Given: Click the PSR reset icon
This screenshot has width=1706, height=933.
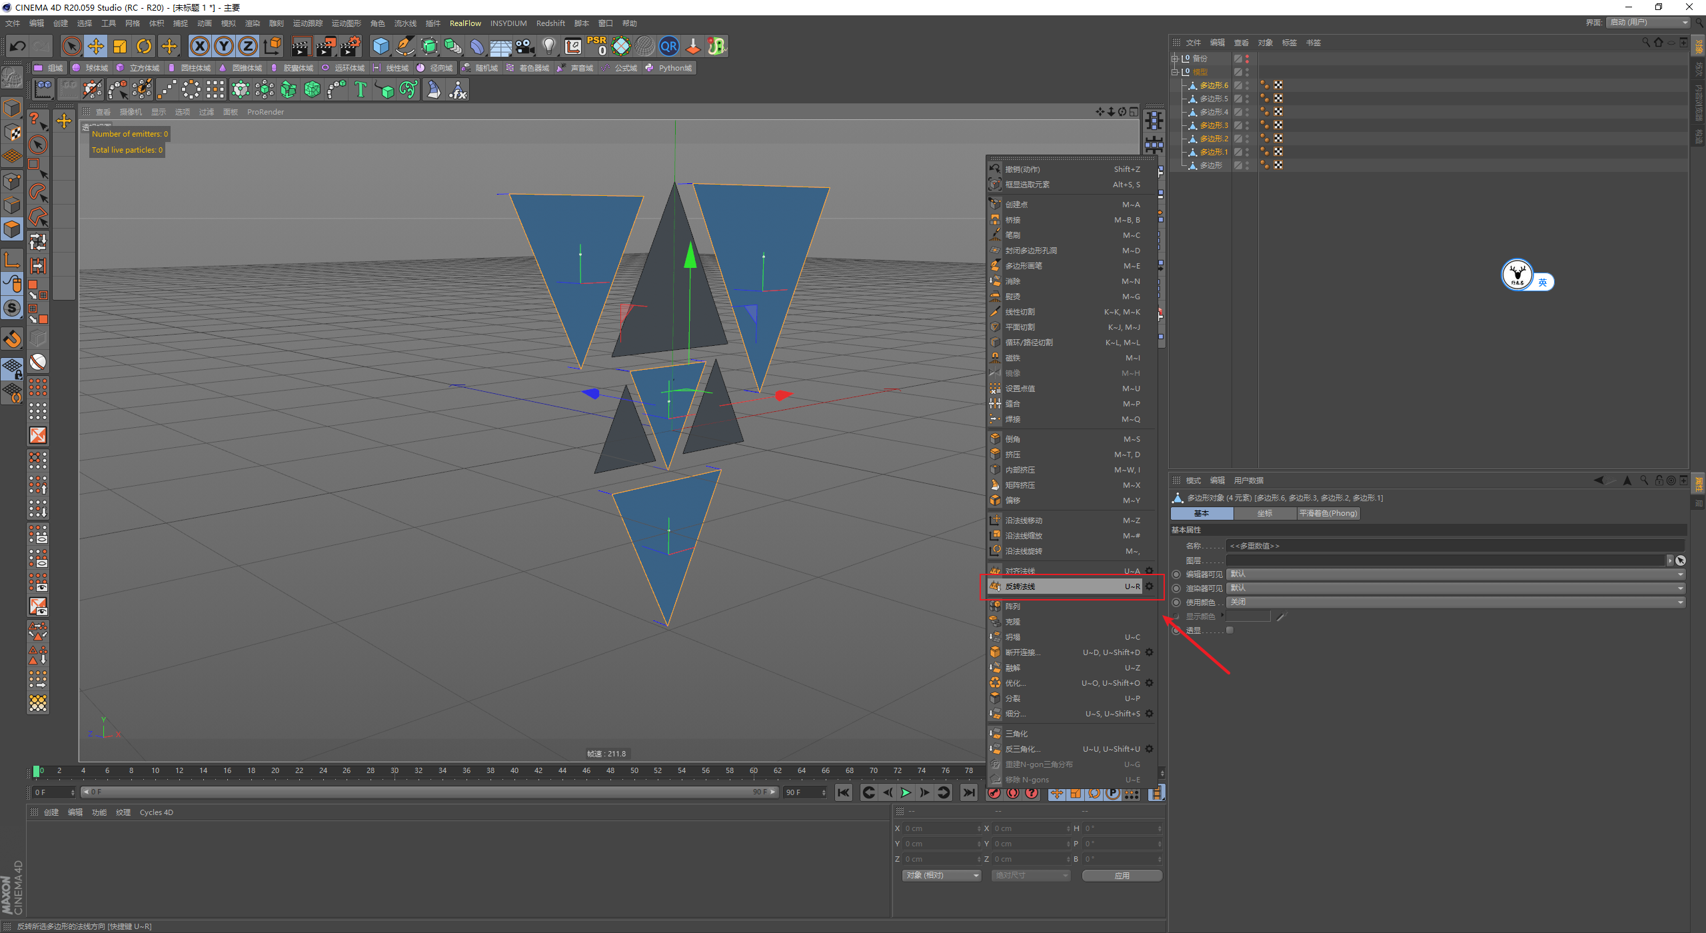Looking at the screenshot, I should [x=596, y=46].
